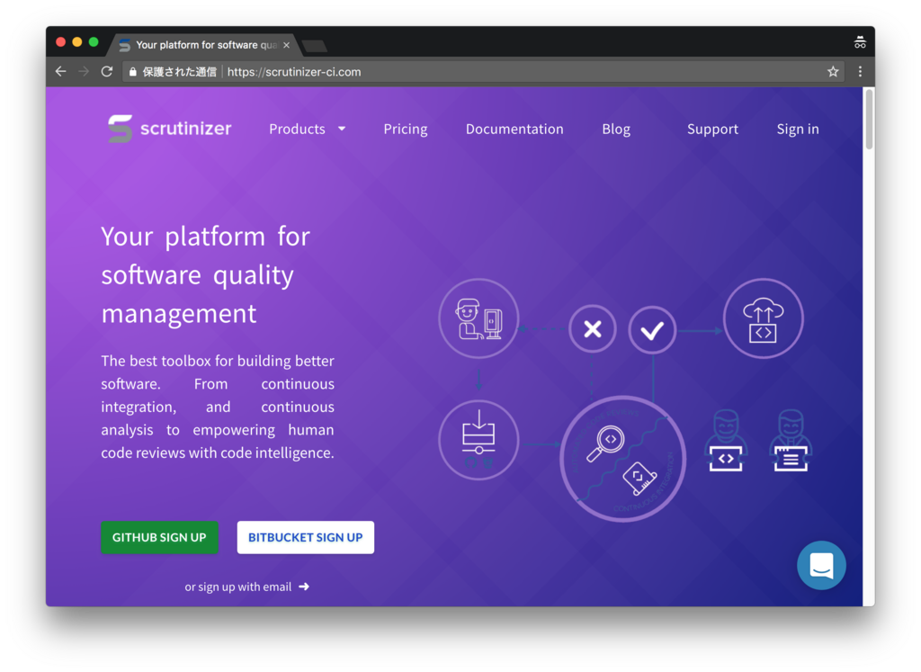Click the magnifier code review circle
The image size is (921, 672).
click(x=622, y=459)
